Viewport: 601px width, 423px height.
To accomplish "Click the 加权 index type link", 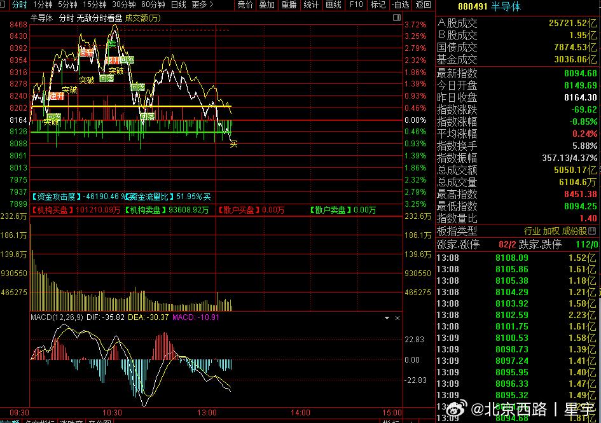I will click(x=551, y=232).
